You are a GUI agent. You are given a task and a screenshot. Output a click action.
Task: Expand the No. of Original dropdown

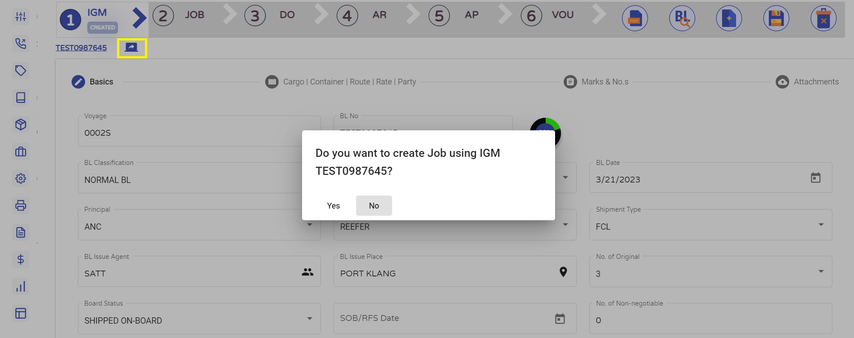pos(821,271)
